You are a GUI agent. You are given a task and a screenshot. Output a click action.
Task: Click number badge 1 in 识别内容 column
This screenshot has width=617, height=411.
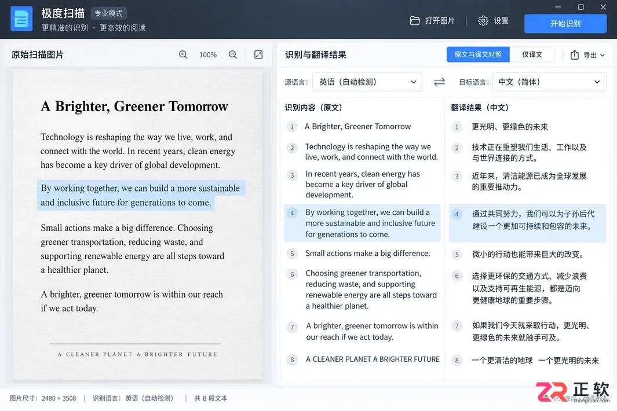(291, 127)
